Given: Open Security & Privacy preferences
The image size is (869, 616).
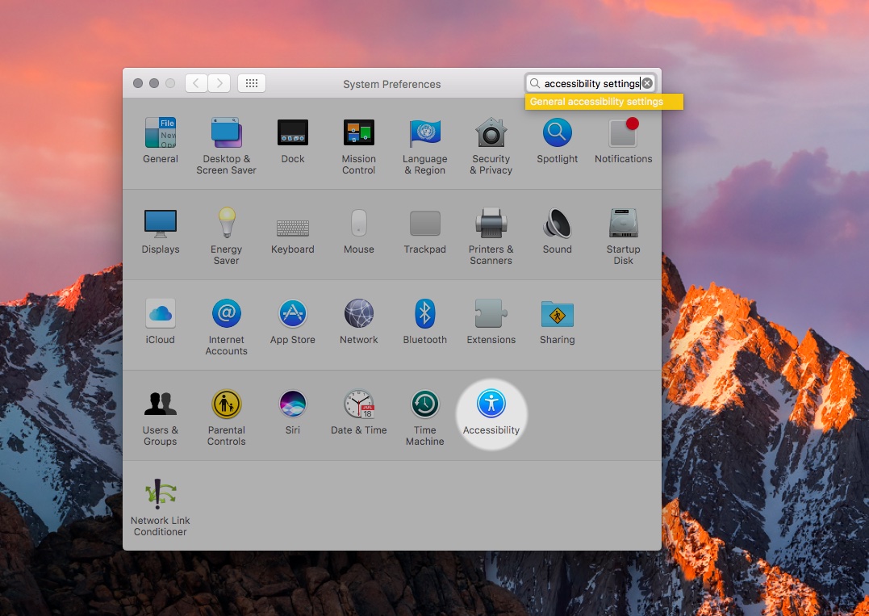Looking at the screenshot, I should pos(491,133).
